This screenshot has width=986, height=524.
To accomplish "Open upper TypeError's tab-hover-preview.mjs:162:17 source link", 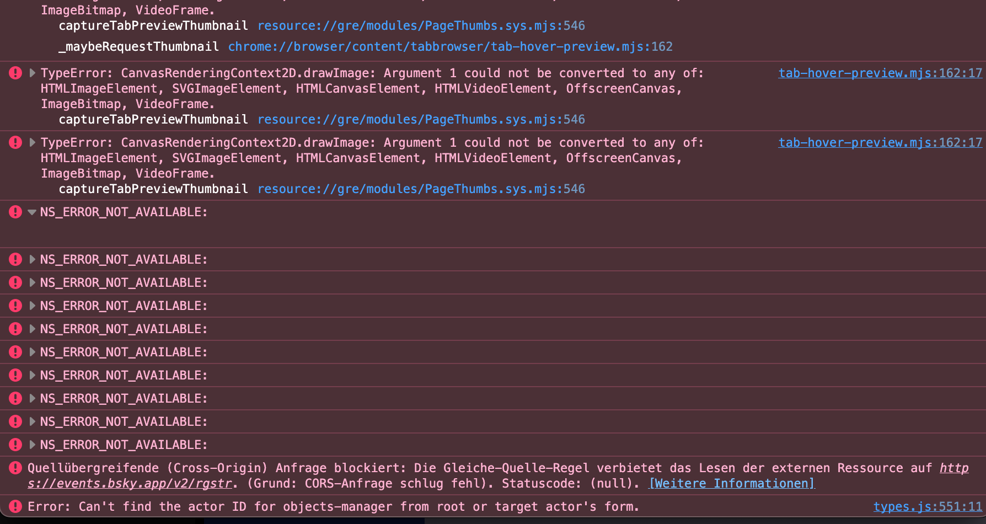I will point(880,73).
